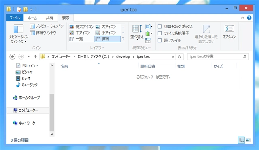Open ドキュメント in navigation pane
Screen dimensions: 259x150
(27, 66)
